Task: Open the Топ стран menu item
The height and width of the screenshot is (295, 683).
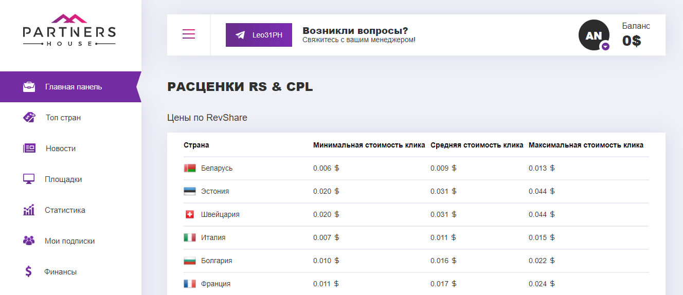Action: coord(63,118)
